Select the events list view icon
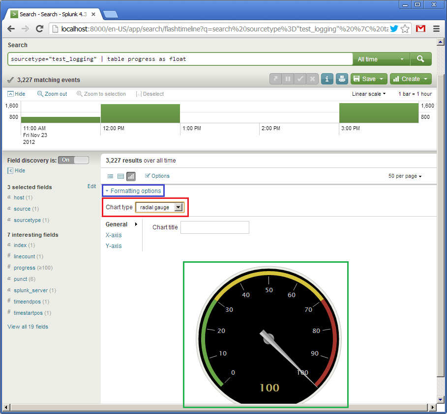Screen dimensions: 447x414 (x=110, y=176)
